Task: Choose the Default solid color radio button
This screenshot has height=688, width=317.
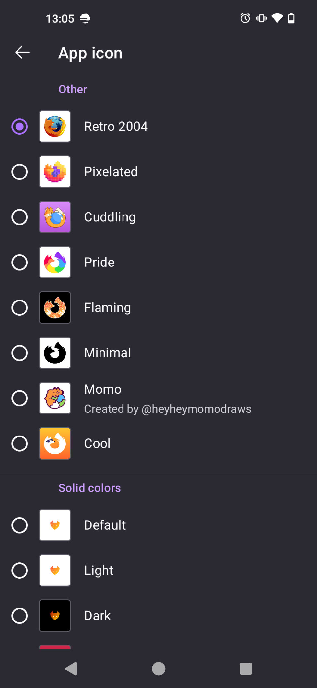Action: [x=19, y=525]
